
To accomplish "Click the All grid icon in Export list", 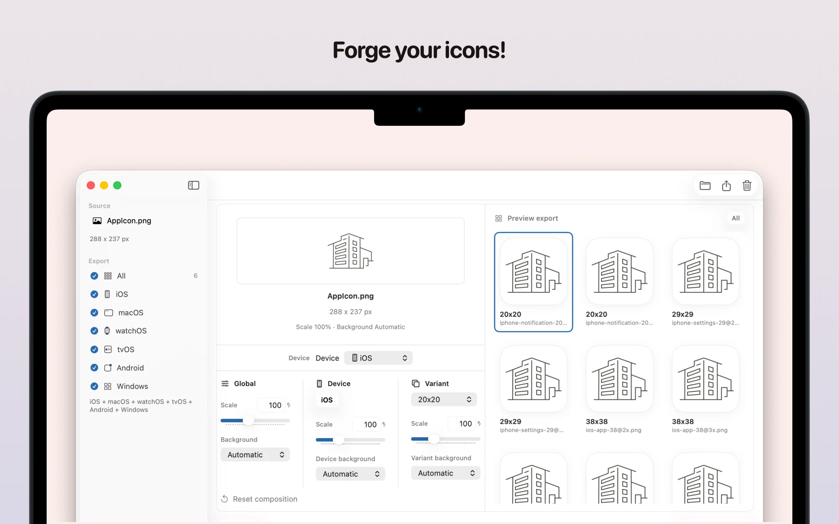I will pos(108,276).
